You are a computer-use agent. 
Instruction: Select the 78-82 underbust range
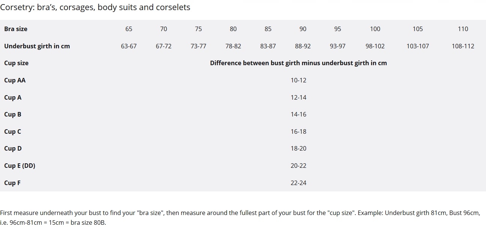pos(233,46)
